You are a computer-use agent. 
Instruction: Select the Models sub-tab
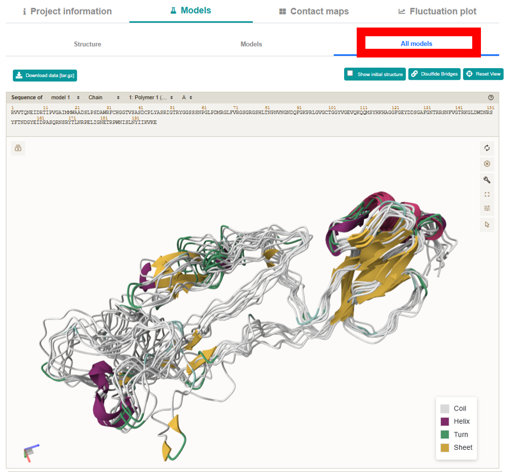click(x=251, y=44)
